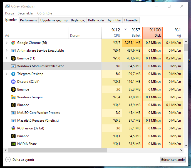Screen dimensions: 191x168
Task: Click the horizontal scrollbar right arrow
Action: coord(181,150)
